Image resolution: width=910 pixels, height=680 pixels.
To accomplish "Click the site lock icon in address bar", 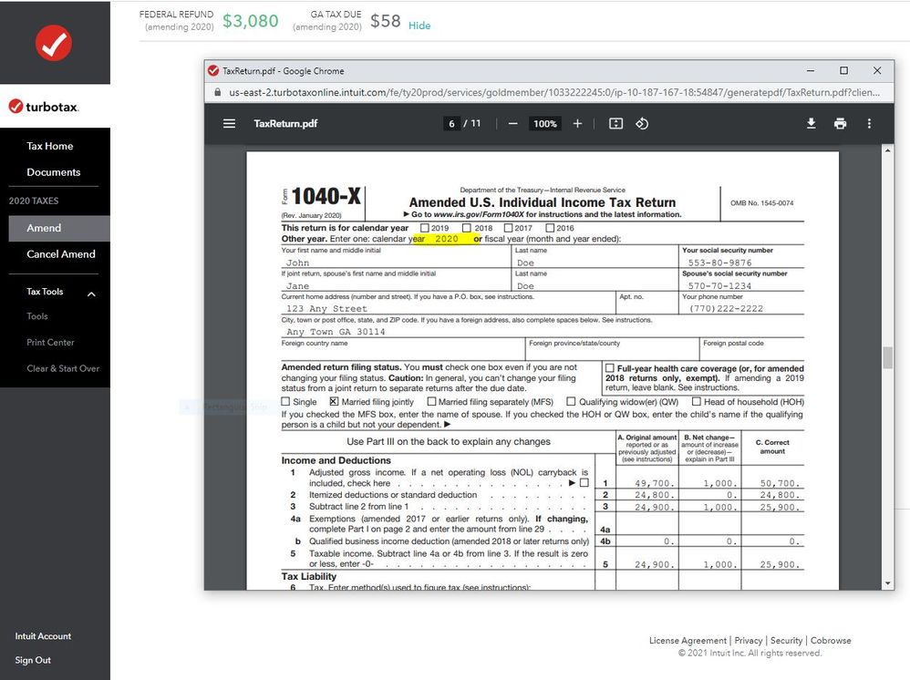I will 218,92.
